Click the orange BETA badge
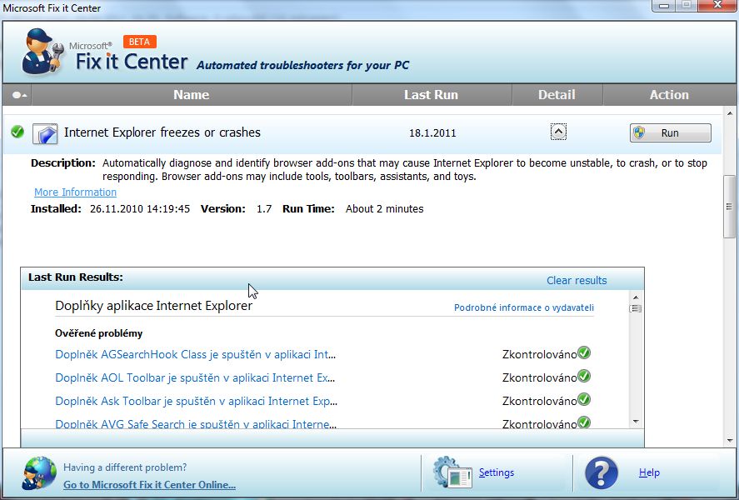The height and width of the screenshot is (500, 739). pyautogui.click(x=139, y=42)
